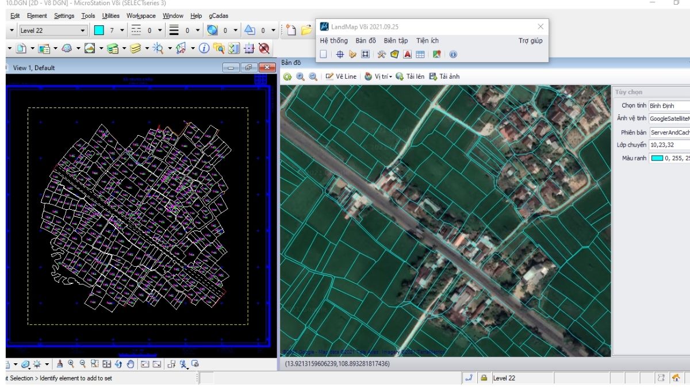Click the New File icon in MicroStation toolbar
This screenshot has height=388, width=690.
pyautogui.click(x=292, y=30)
